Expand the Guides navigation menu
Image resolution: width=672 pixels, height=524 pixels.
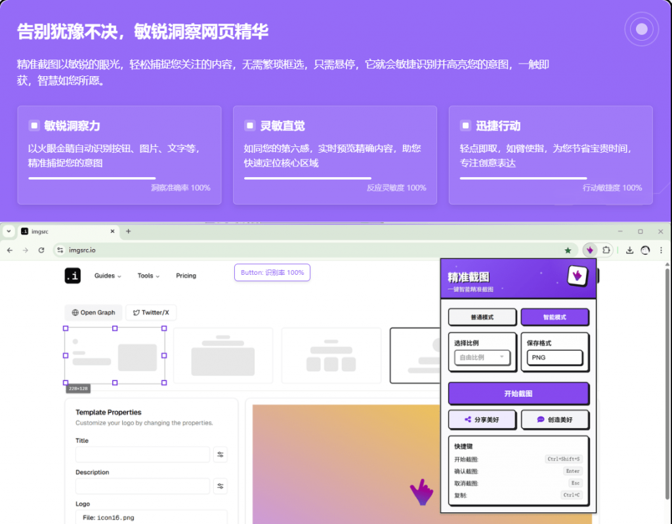click(108, 276)
